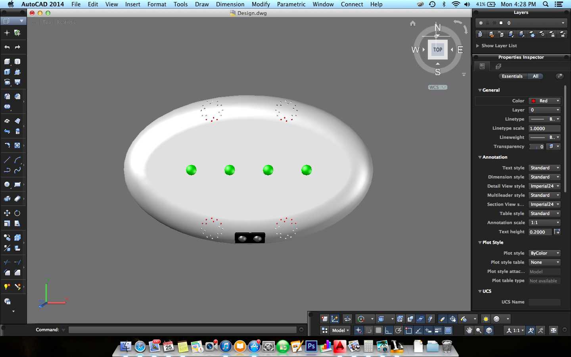Image resolution: width=571 pixels, height=357 pixels.
Task: Toggle Ortho mode in status bar
Action: click(x=388, y=330)
